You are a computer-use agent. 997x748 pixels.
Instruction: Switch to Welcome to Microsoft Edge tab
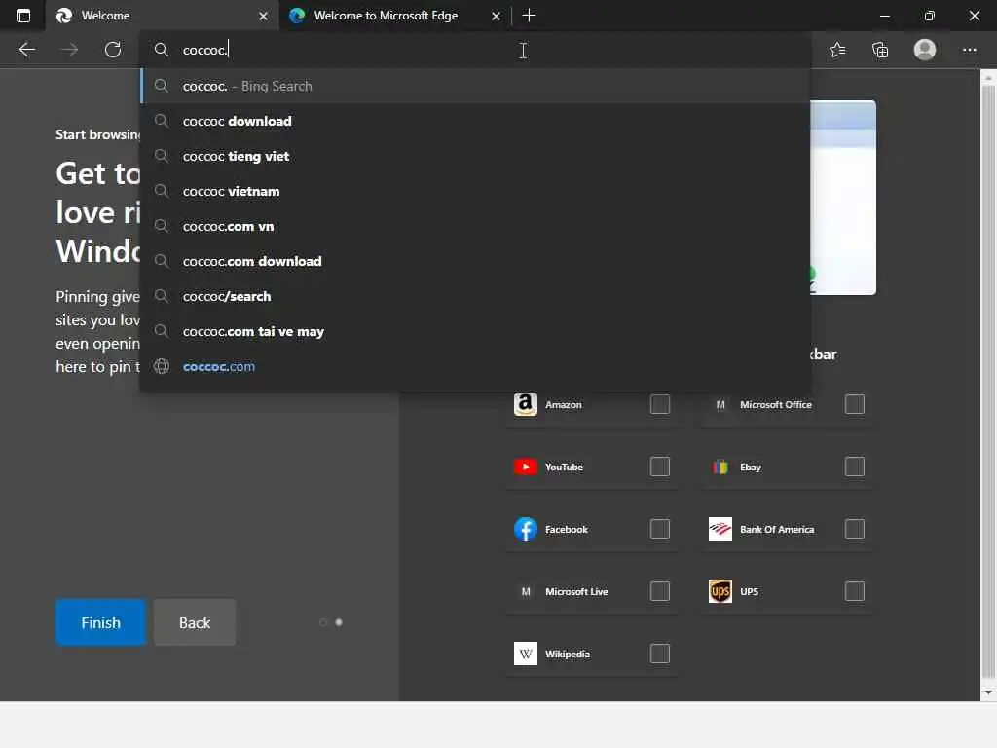pyautogui.click(x=394, y=16)
